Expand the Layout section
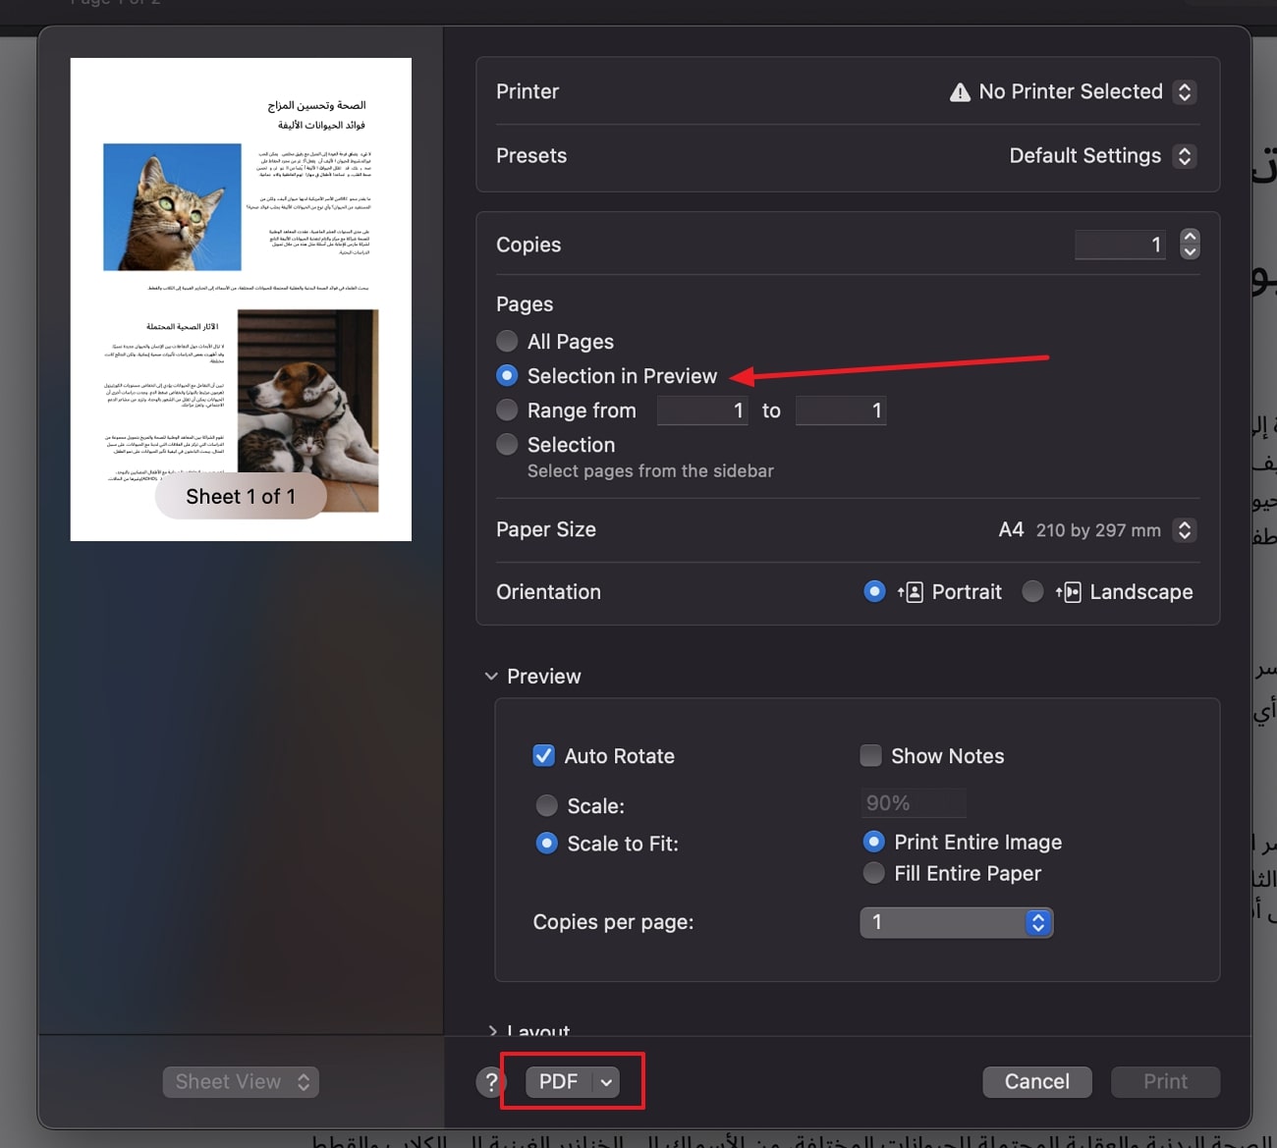The image size is (1277, 1148). pos(492,1031)
